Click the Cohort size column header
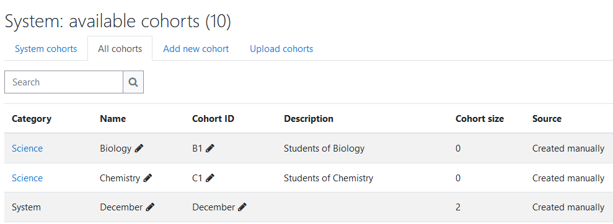This screenshot has width=613, height=224. 480,119
